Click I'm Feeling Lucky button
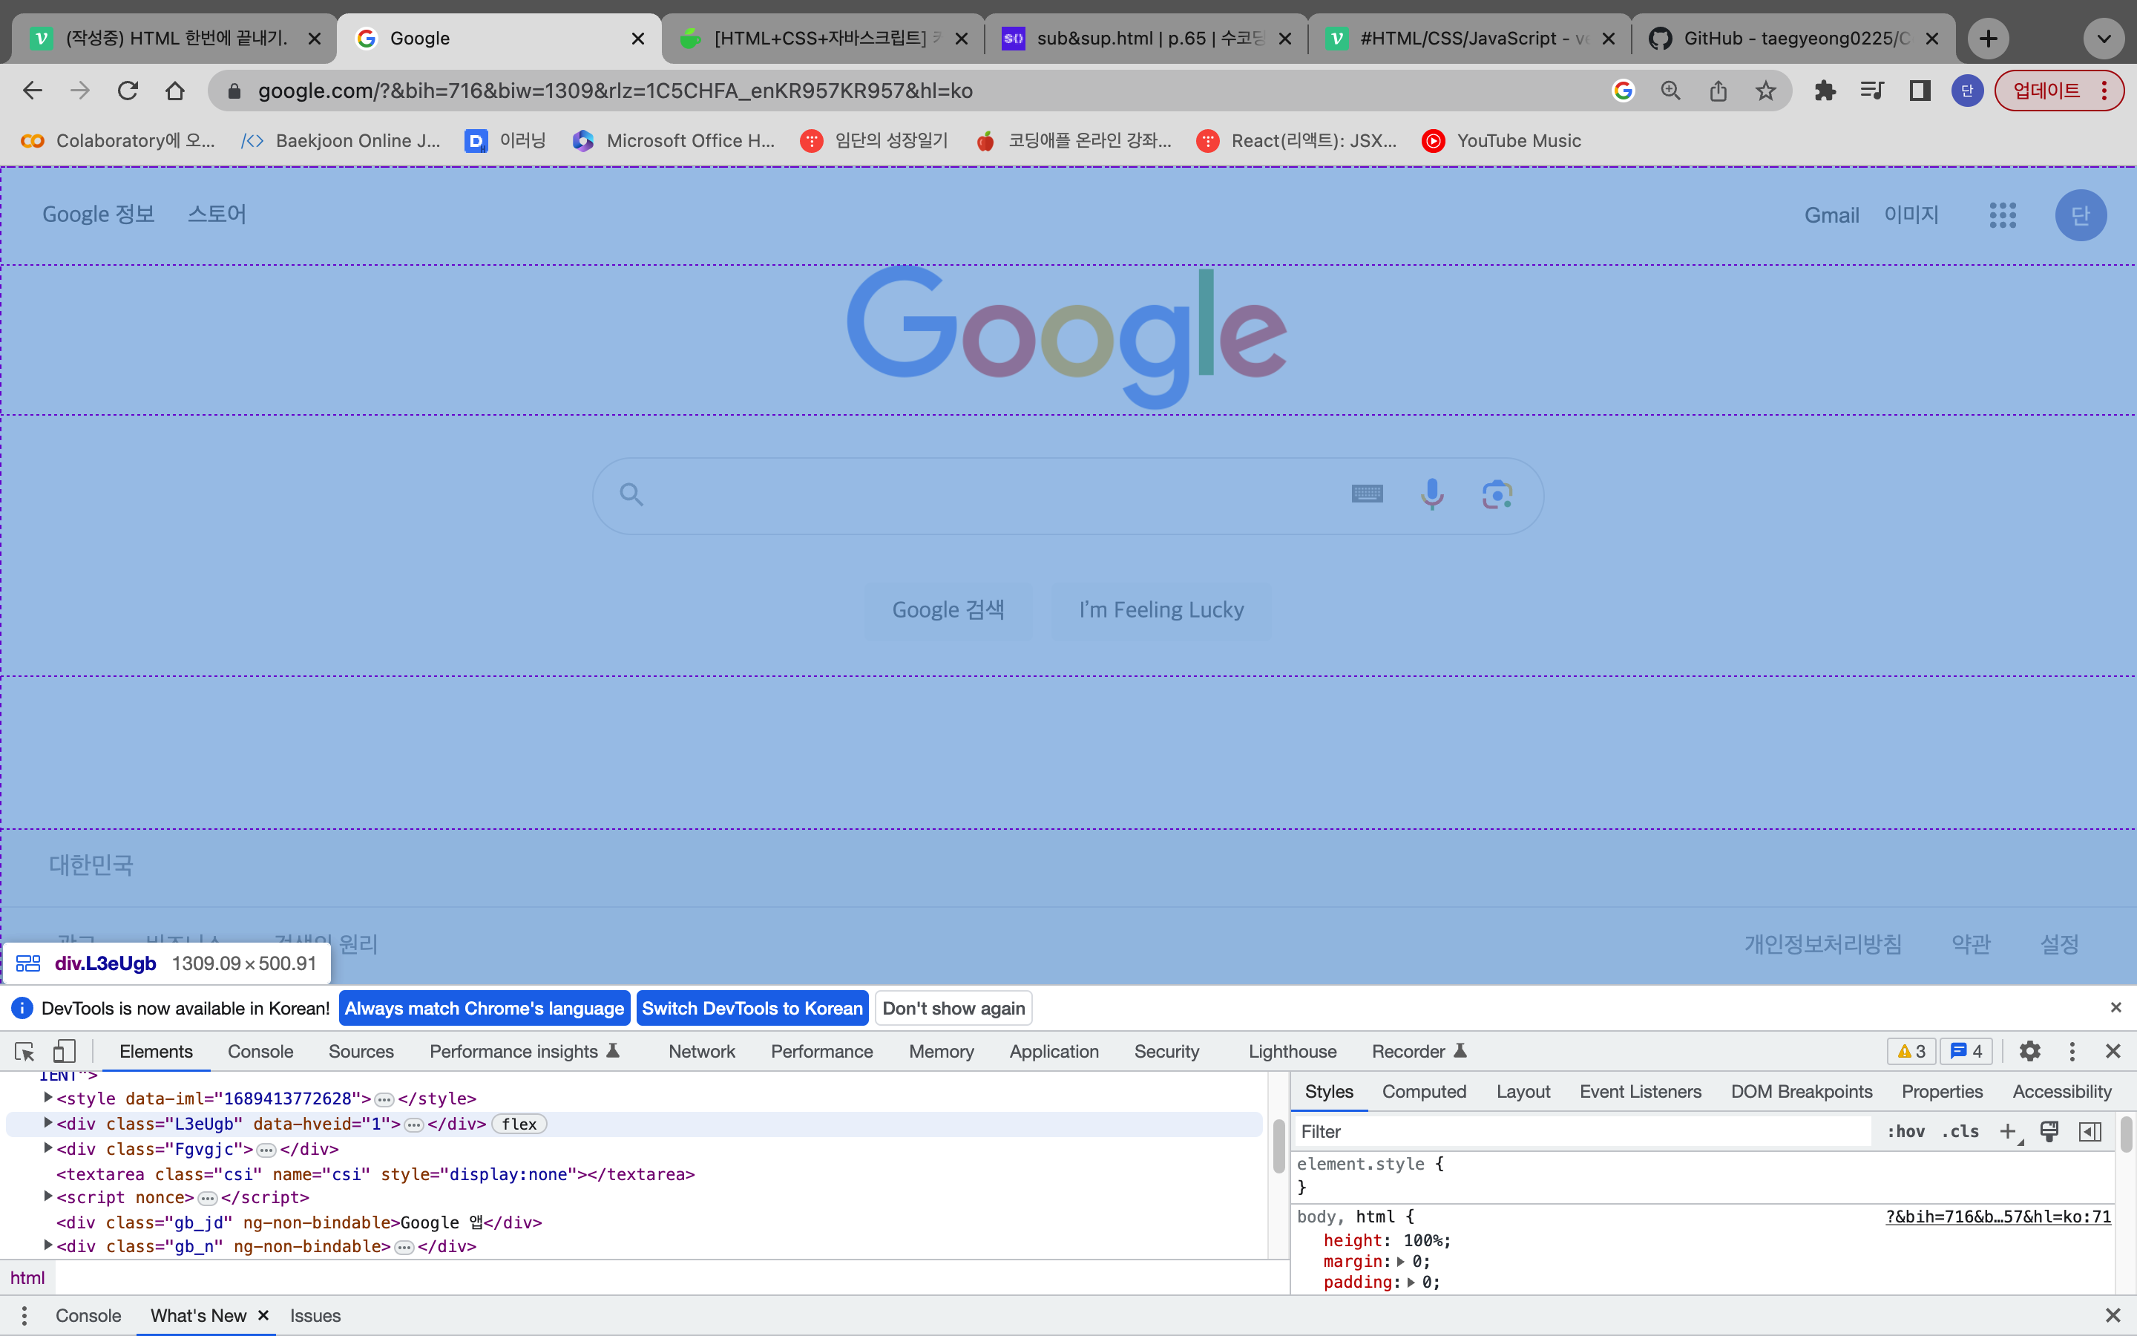 [x=1161, y=609]
